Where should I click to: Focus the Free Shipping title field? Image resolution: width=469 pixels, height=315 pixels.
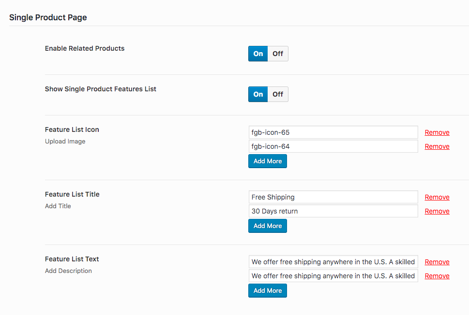point(333,197)
